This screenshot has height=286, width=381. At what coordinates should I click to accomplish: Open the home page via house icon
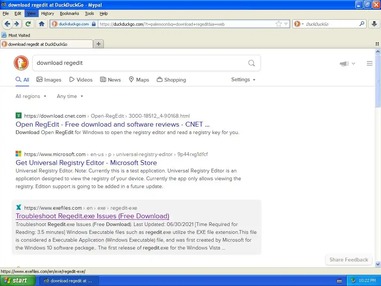[x=42, y=24]
